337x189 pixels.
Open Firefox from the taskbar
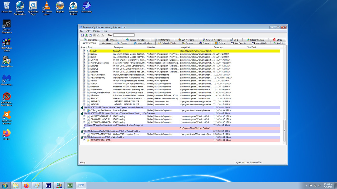[x=26, y=185]
